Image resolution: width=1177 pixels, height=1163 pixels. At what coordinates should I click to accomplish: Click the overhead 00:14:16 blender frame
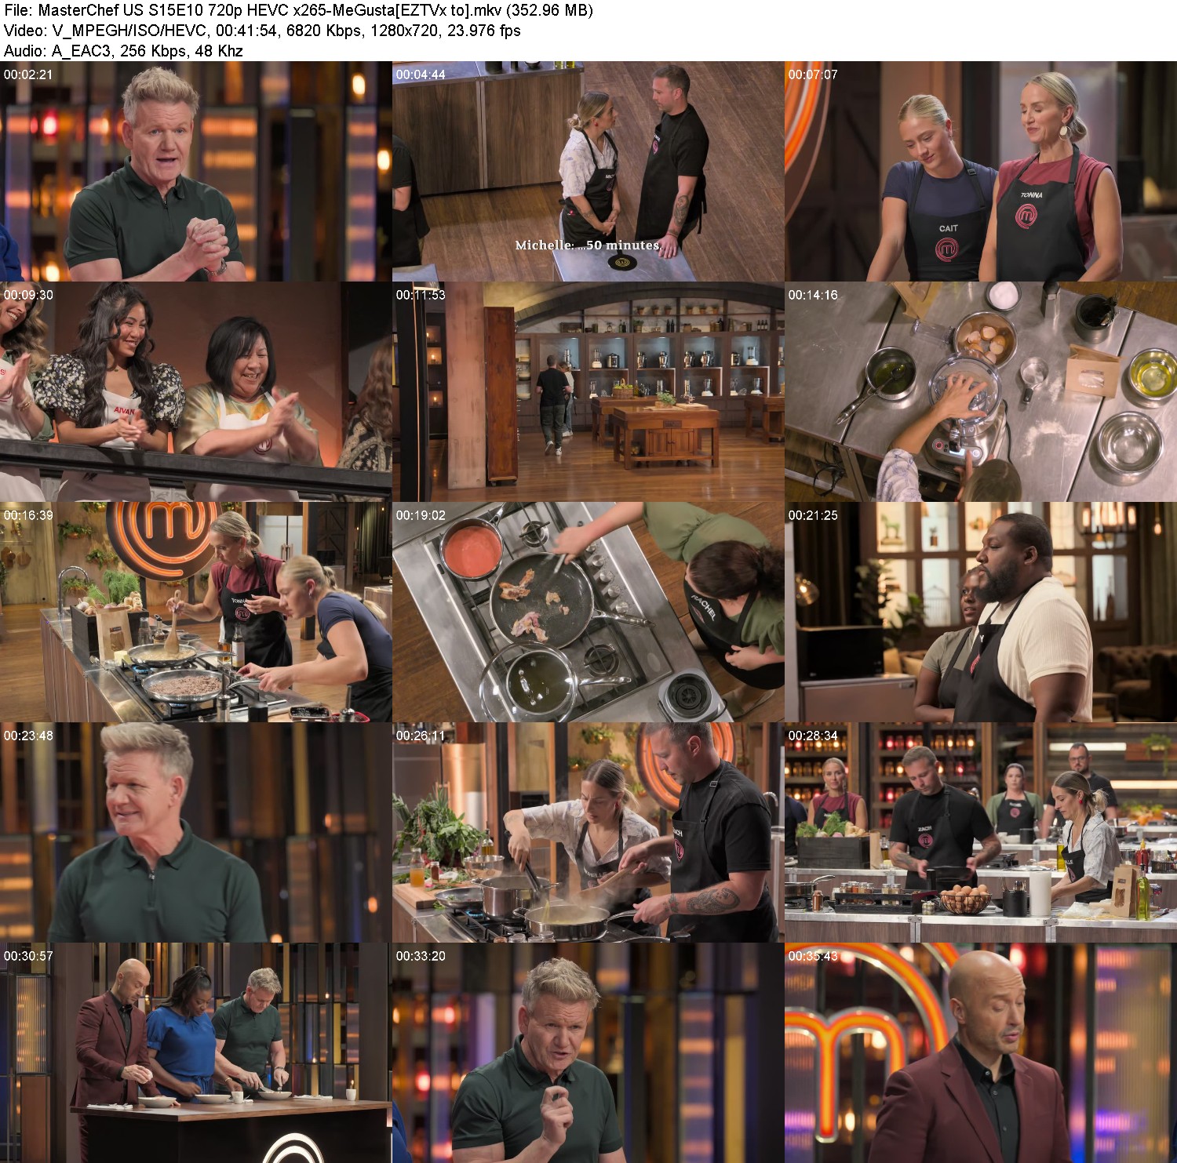tap(981, 392)
